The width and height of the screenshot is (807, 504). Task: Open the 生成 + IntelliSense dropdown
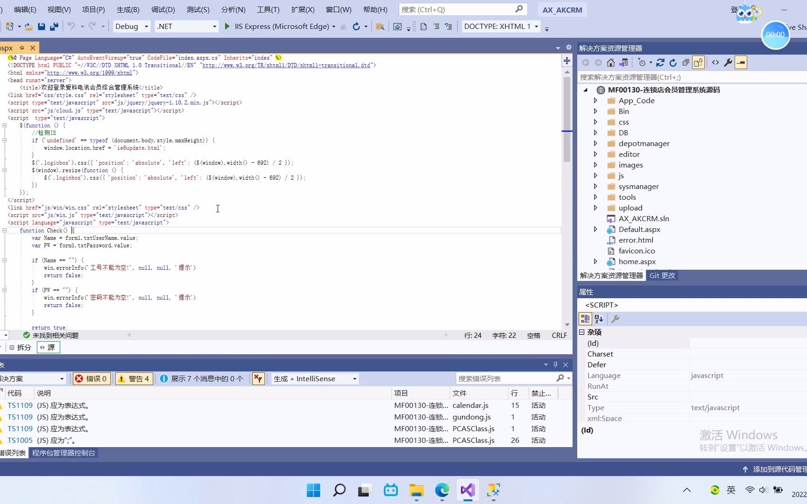click(x=315, y=378)
